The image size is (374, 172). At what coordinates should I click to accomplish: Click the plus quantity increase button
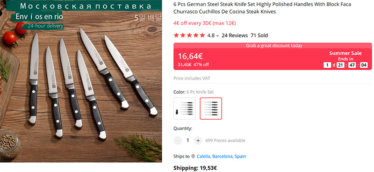(x=198, y=141)
